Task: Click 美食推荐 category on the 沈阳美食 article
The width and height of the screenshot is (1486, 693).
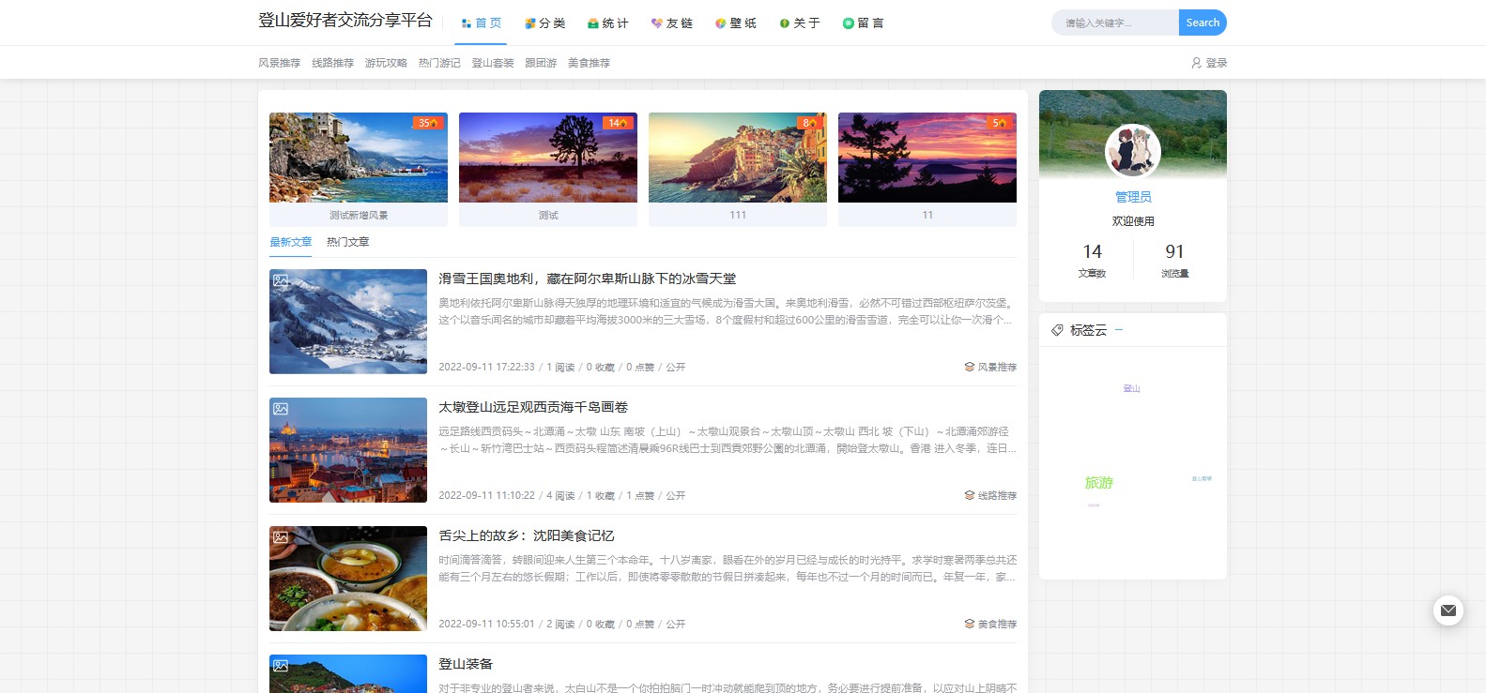Action: 990,624
